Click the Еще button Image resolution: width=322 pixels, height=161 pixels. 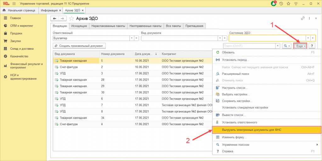(x=300, y=46)
